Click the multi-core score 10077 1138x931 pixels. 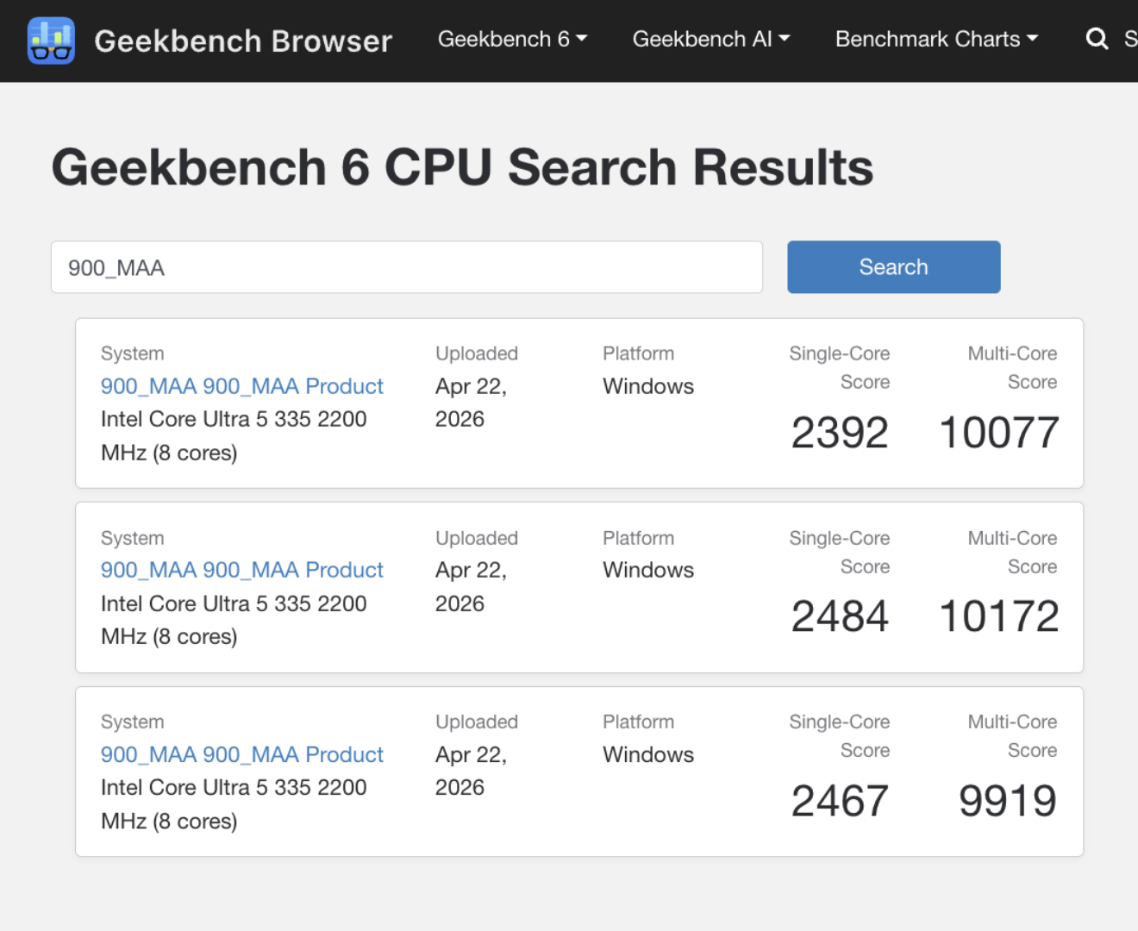coord(998,433)
